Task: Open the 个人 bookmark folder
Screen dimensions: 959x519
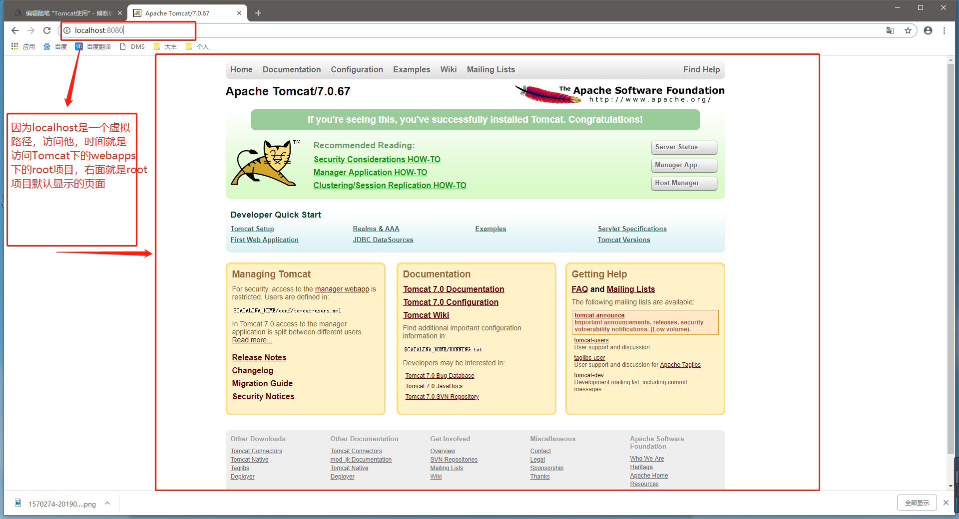Action: point(197,46)
